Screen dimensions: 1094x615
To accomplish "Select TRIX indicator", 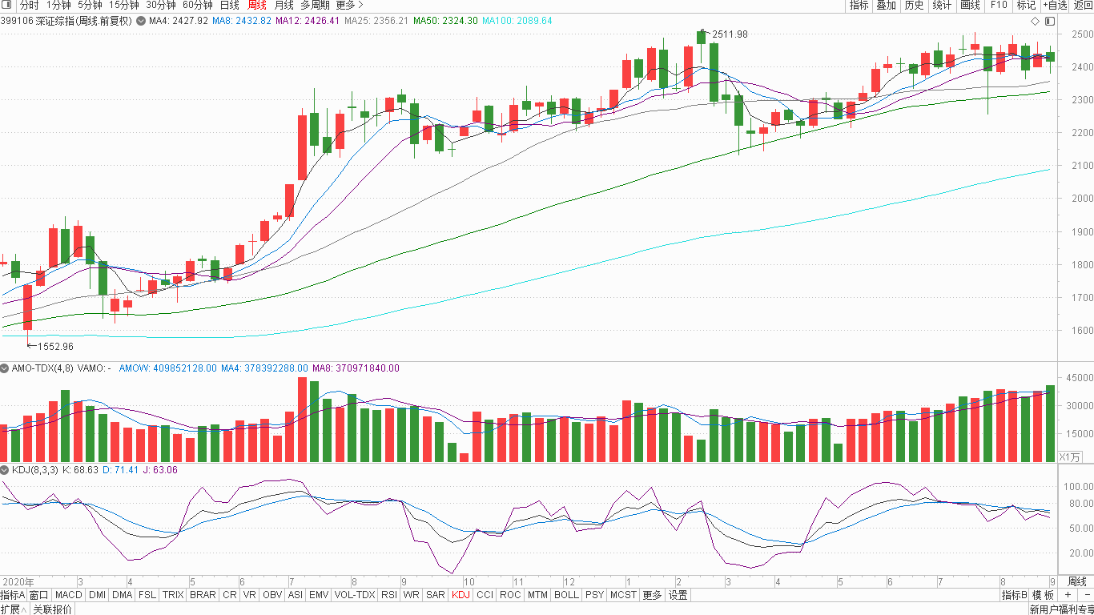I will [x=173, y=595].
